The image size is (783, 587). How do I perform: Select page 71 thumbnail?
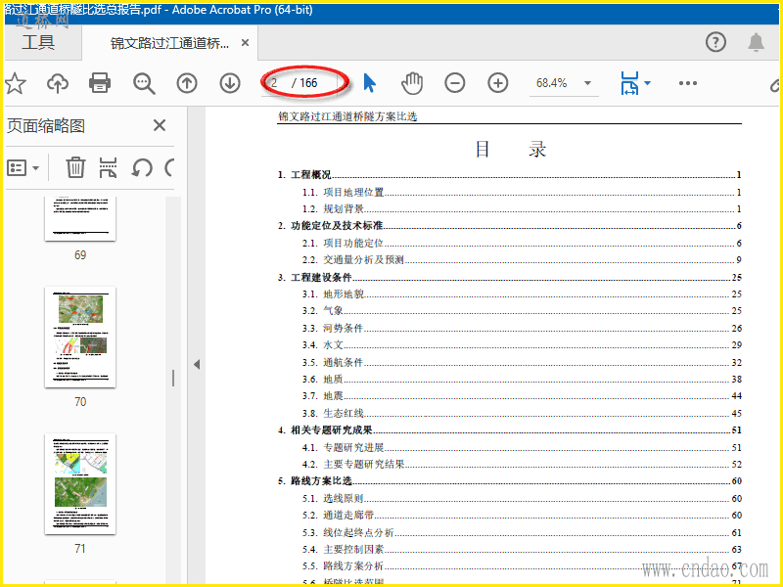[x=80, y=484]
